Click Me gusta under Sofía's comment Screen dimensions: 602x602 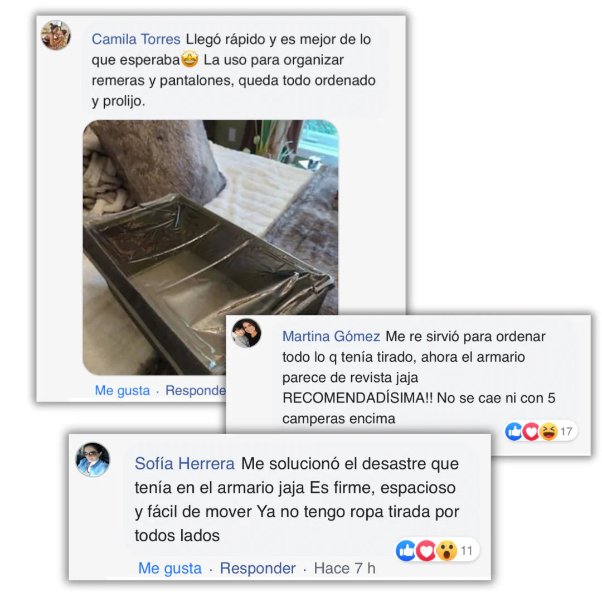(169, 568)
